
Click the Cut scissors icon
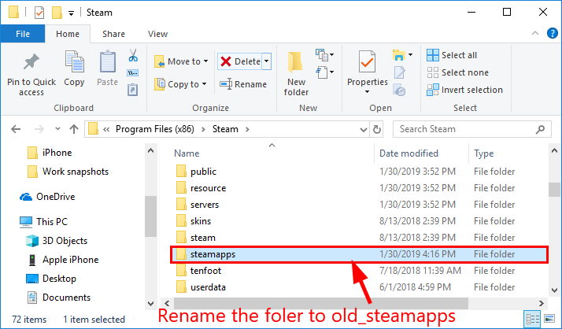132,56
